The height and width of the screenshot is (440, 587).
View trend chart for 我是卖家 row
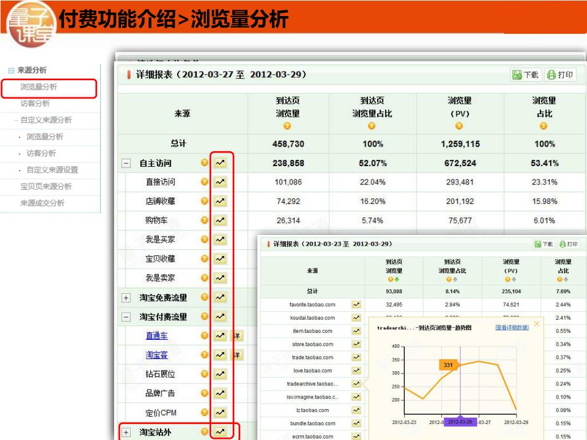[220, 278]
